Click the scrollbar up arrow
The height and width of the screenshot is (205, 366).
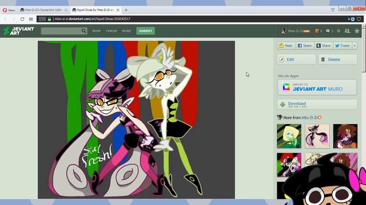click(364, 26)
